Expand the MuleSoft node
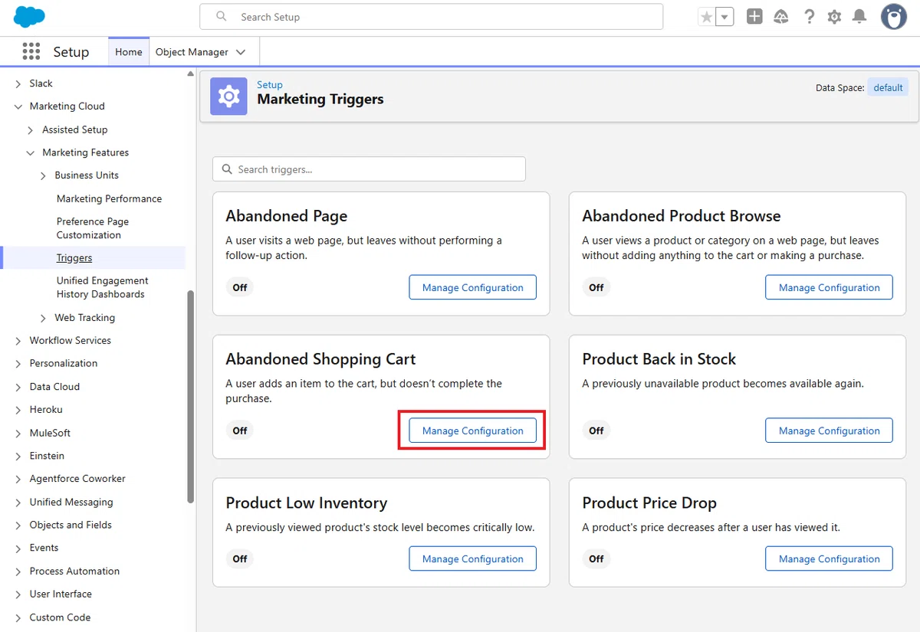Screen dimensions: 920x632 pyautogui.click(x=18, y=433)
